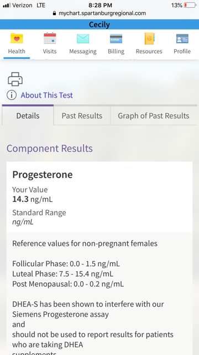This screenshot has height=355, width=199.
Task: Click the info circle icon
Action: pos(12,95)
